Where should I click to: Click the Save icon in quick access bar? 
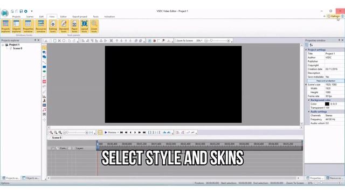[x=21, y=11]
